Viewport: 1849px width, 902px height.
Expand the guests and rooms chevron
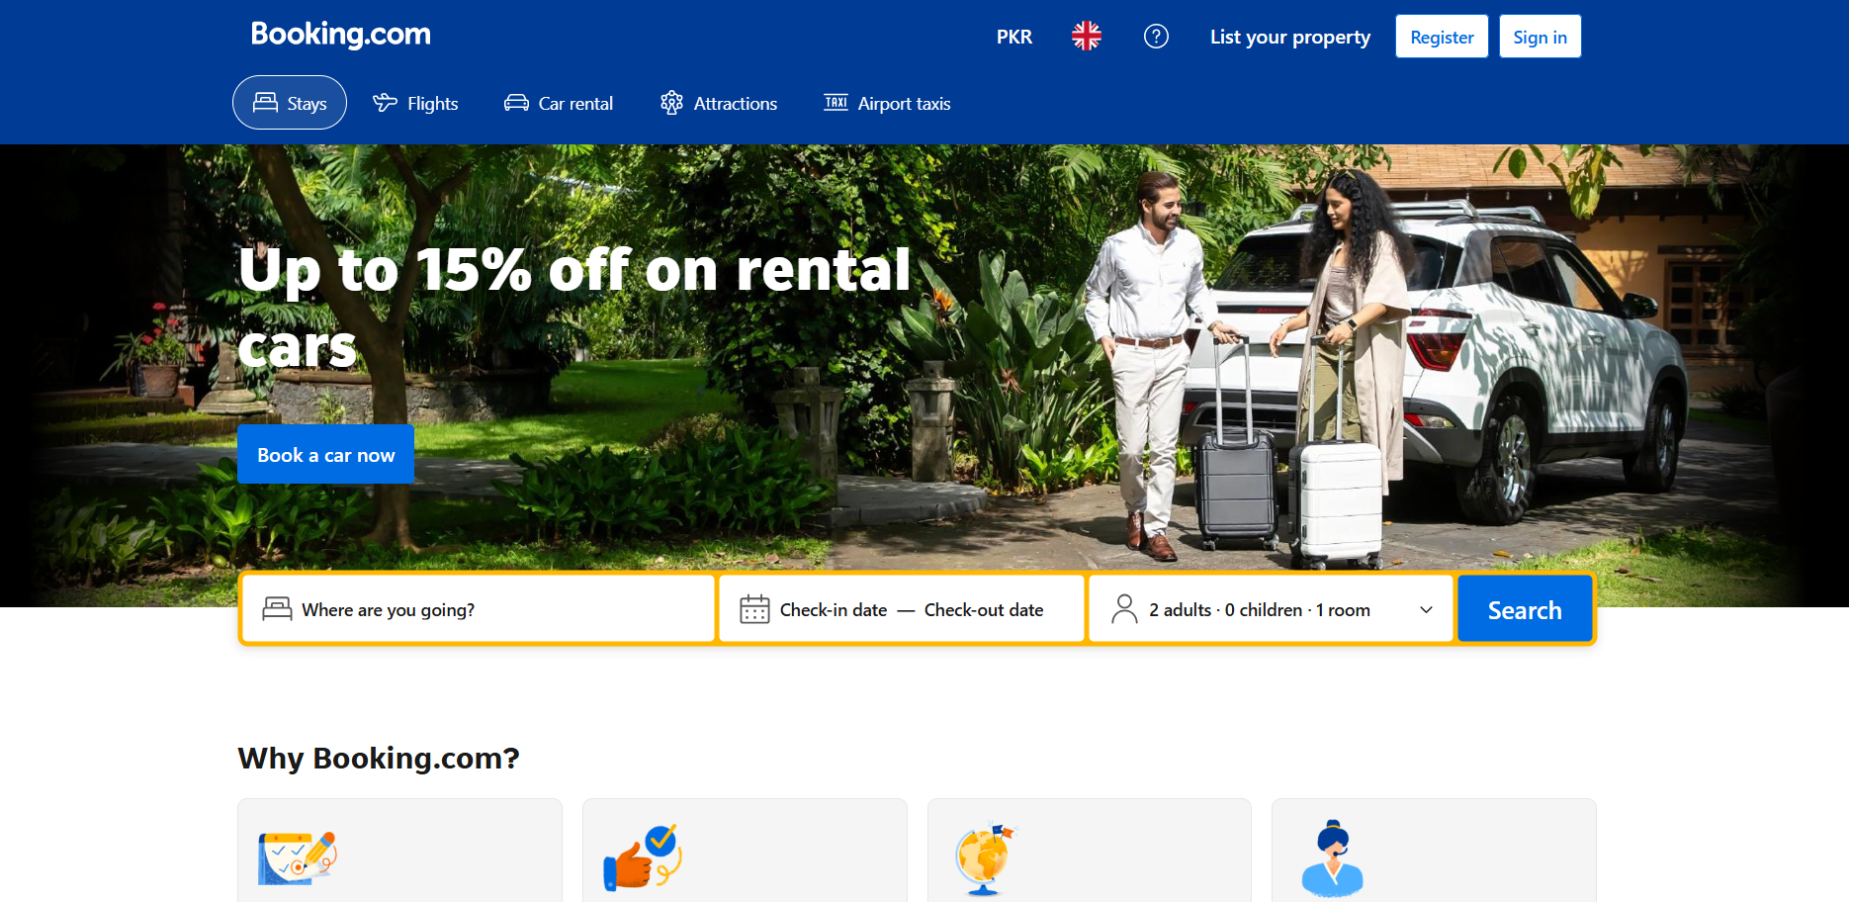coord(1426,610)
